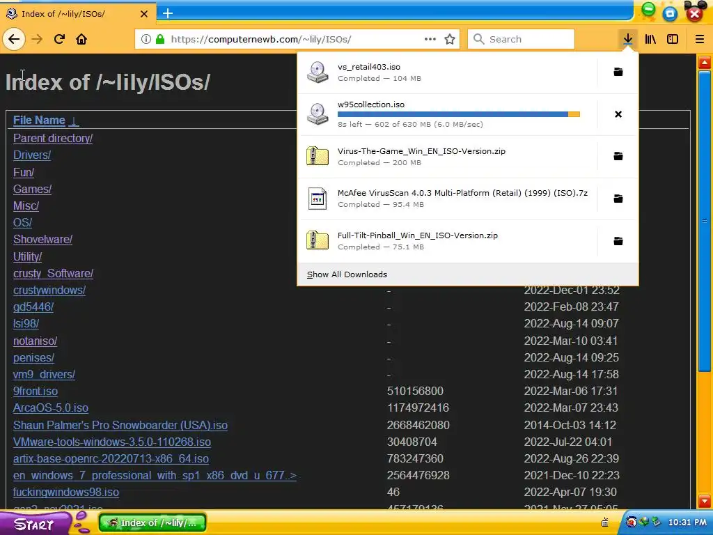Image resolution: width=713 pixels, height=535 pixels.
Task: Open the crustywindows/ folder link
Action: pos(49,290)
